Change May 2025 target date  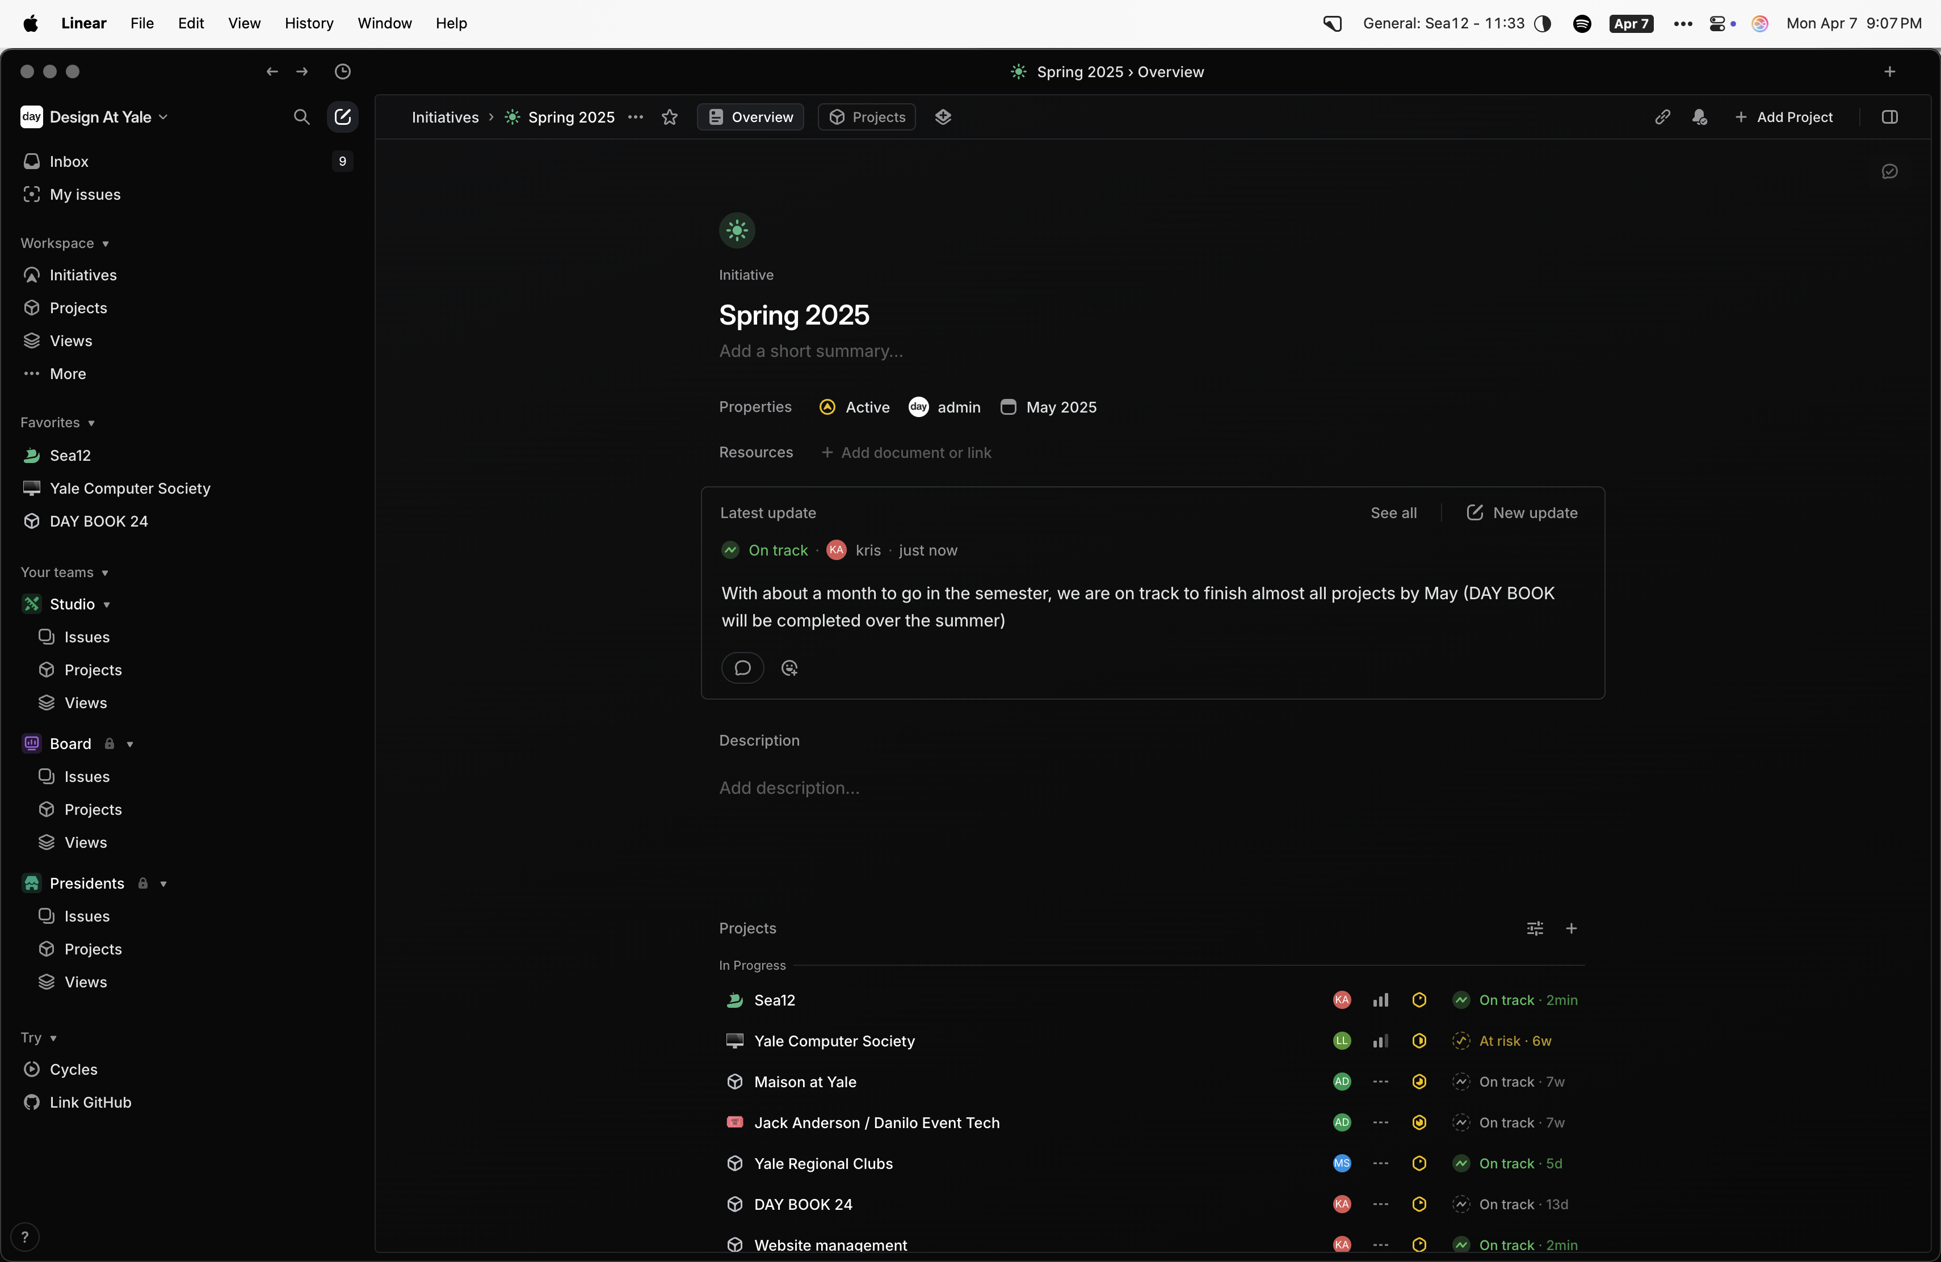tap(1048, 407)
